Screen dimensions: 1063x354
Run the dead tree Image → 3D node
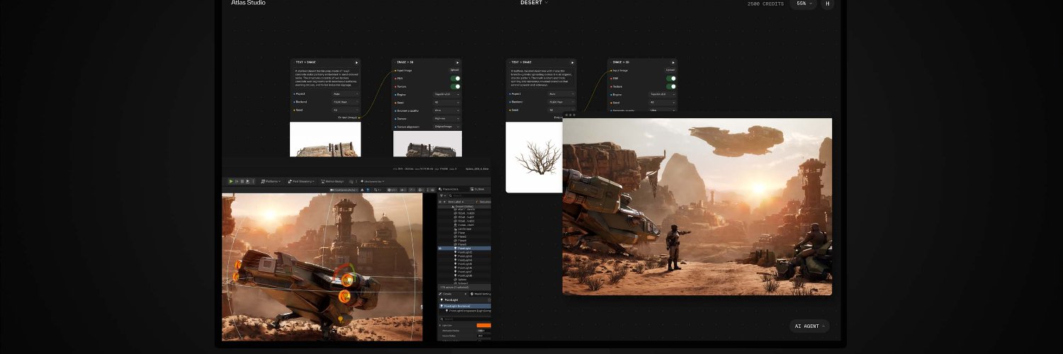pyautogui.click(x=673, y=62)
